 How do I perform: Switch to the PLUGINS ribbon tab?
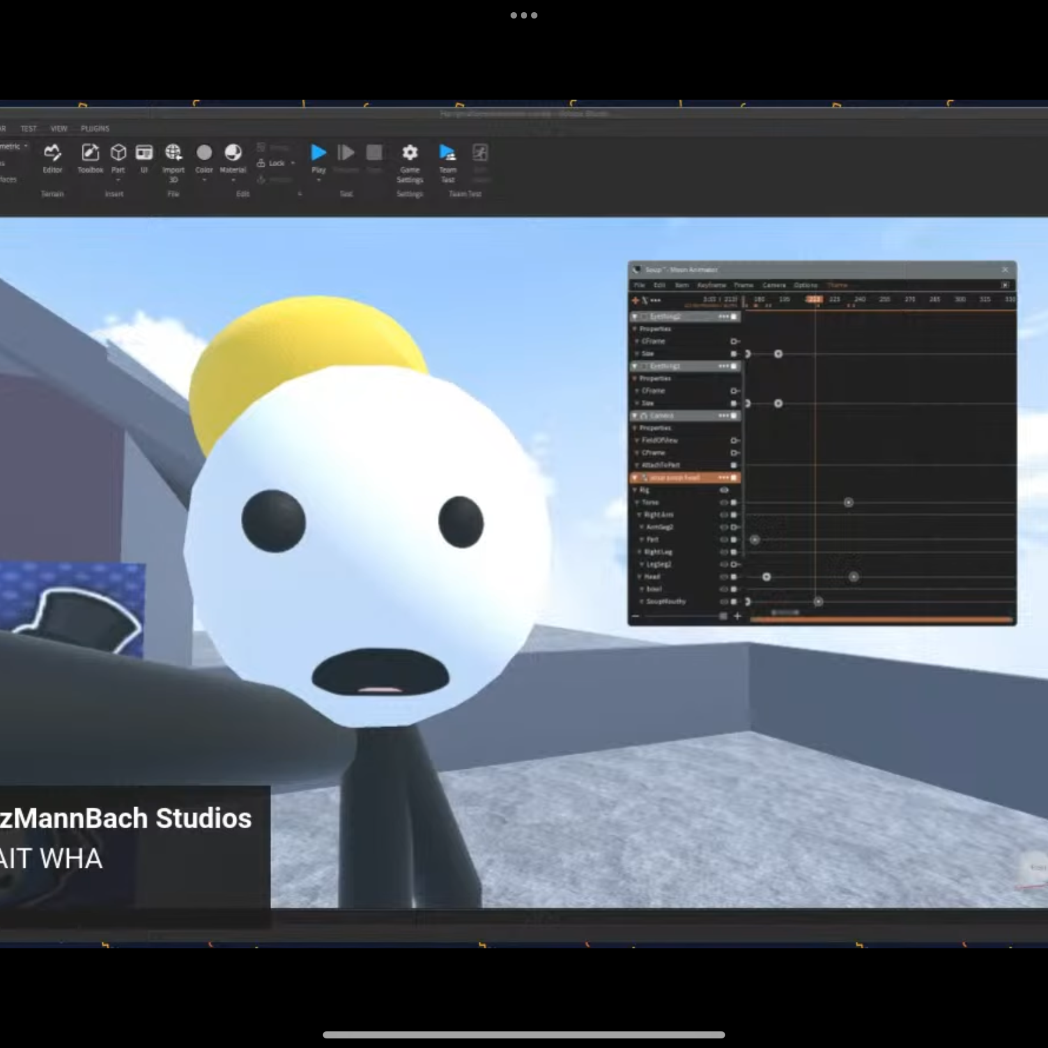95,128
